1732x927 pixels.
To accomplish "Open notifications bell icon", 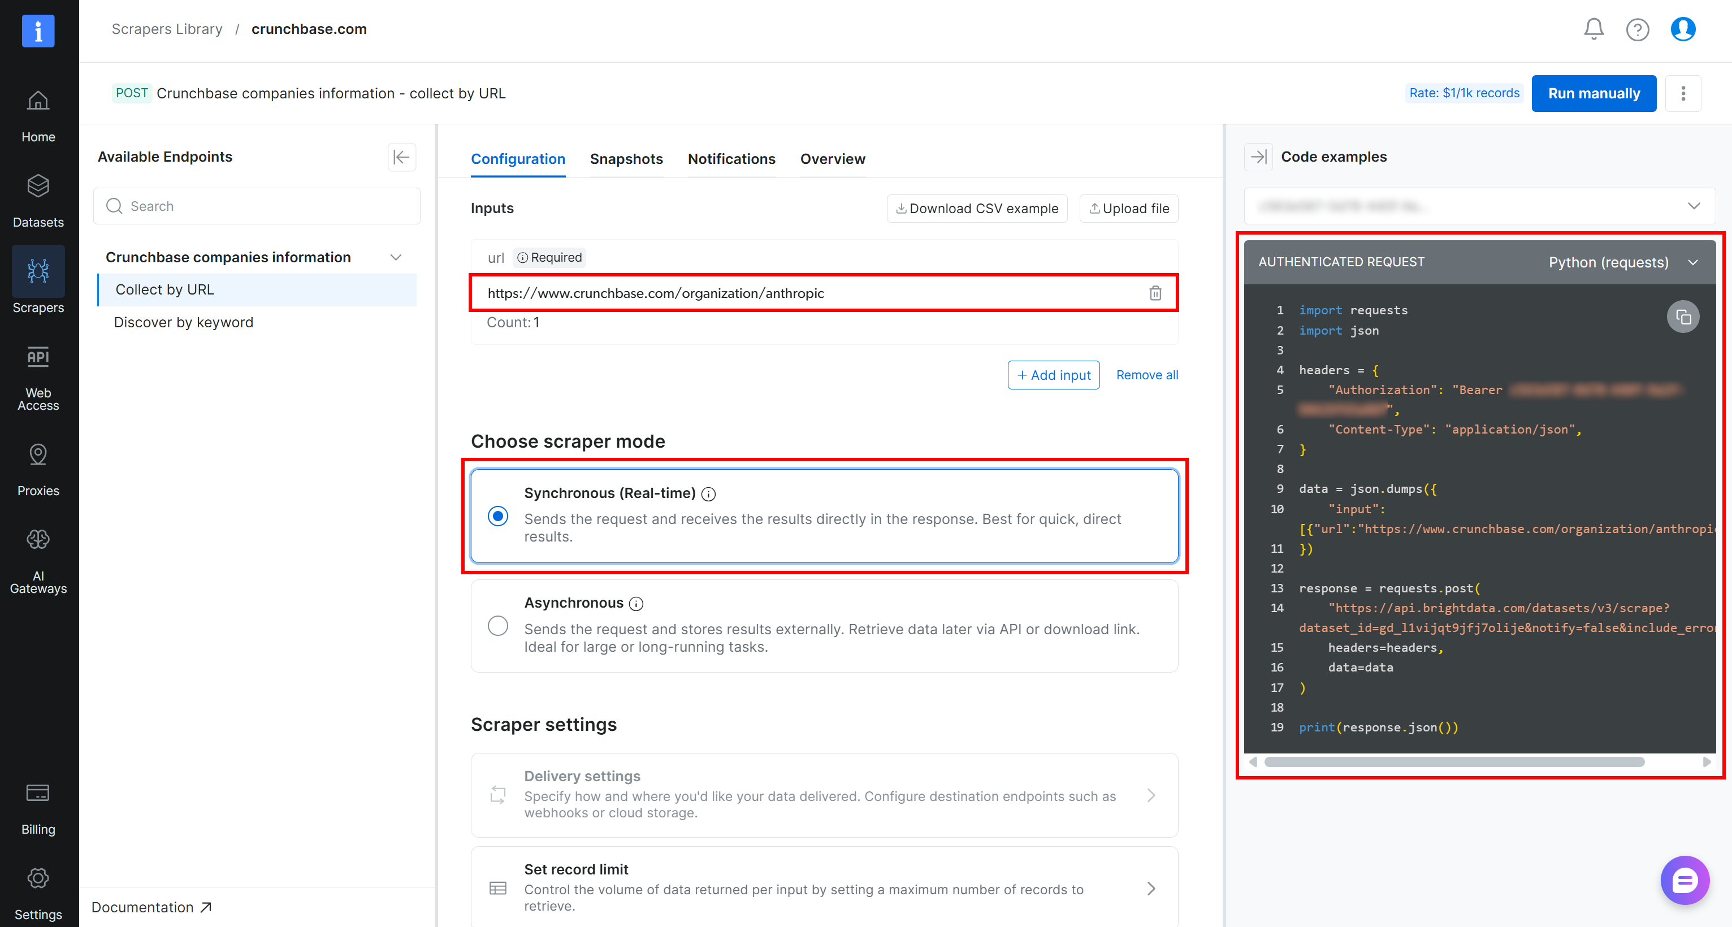I will pos(1594,29).
